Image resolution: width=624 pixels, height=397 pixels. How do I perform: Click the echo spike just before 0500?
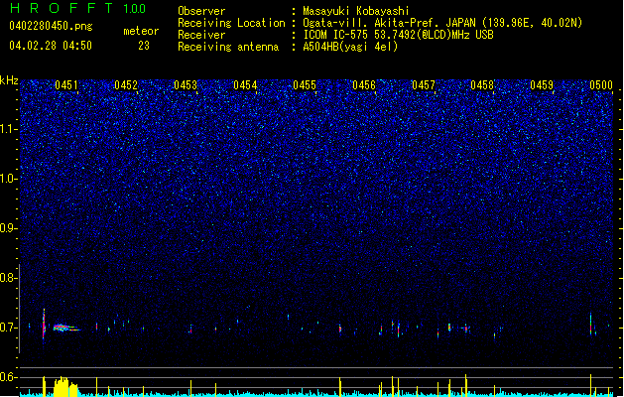(x=591, y=325)
